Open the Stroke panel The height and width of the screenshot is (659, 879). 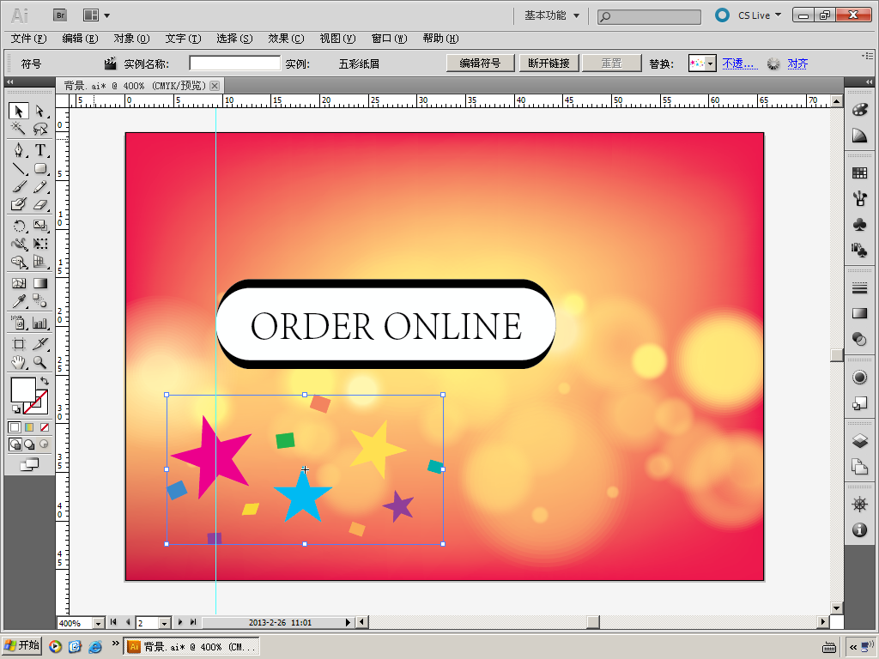click(859, 288)
